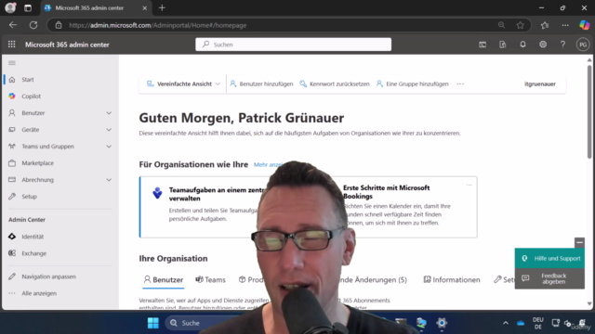Open Settings gear in the taskbar
Image resolution: width=595 pixels, height=334 pixels.
pyautogui.click(x=442, y=323)
